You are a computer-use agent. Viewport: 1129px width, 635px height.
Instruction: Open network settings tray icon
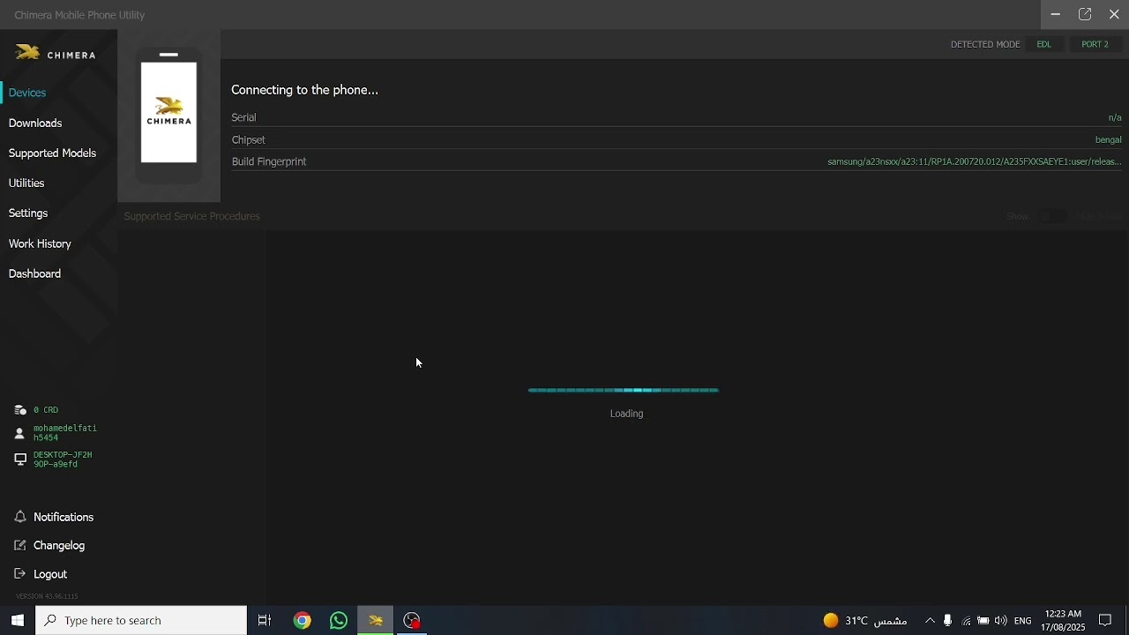[967, 621]
